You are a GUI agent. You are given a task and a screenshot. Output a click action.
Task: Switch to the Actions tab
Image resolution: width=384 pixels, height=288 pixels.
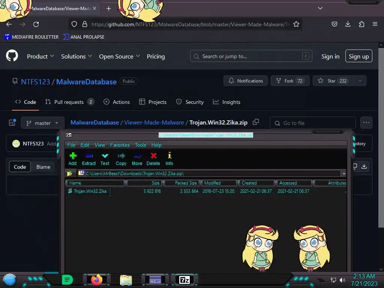point(117,102)
